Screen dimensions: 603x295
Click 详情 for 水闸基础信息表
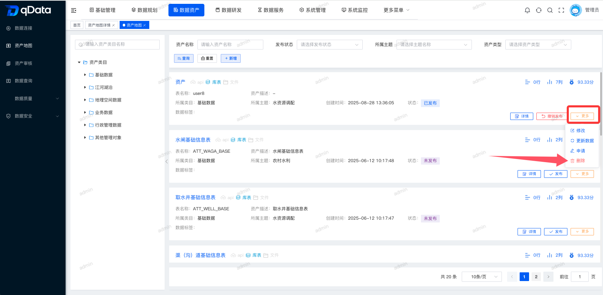coord(529,174)
